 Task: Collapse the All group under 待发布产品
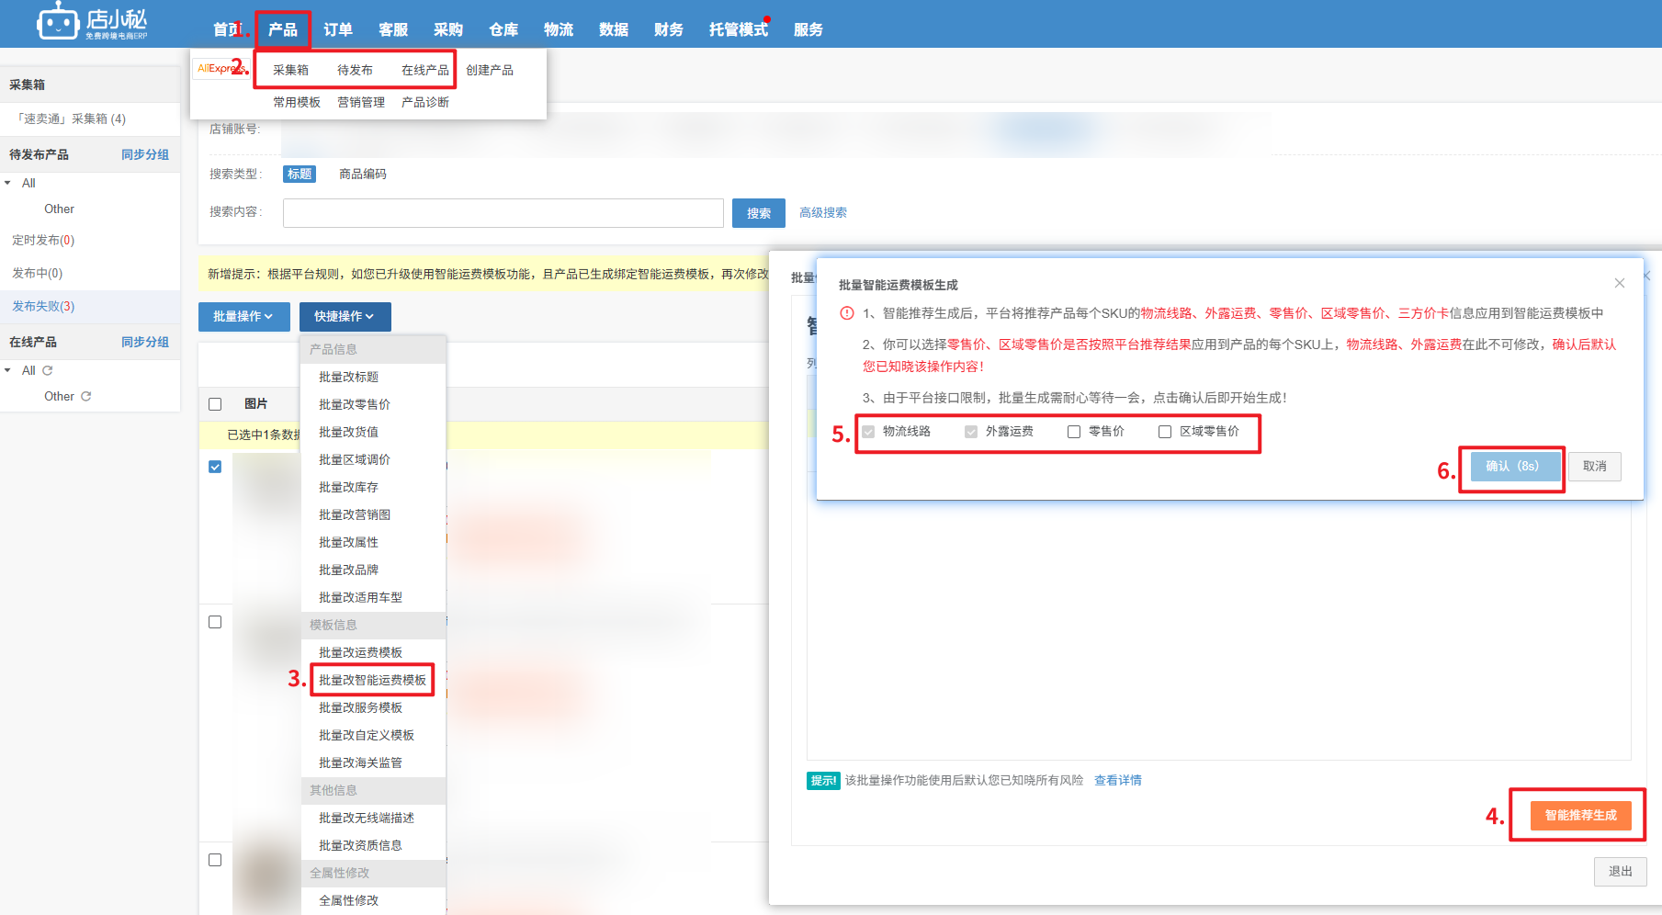pos(8,183)
